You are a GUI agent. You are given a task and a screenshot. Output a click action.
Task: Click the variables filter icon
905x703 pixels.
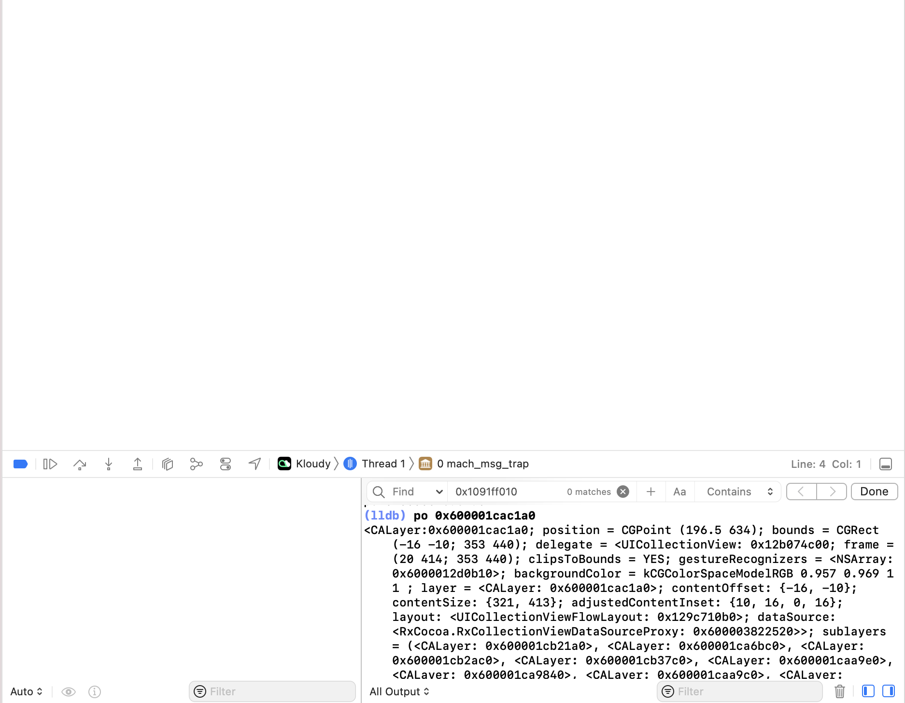200,692
